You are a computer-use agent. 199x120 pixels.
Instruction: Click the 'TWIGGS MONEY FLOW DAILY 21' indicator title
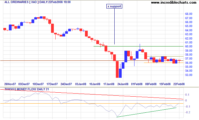point(27,89)
